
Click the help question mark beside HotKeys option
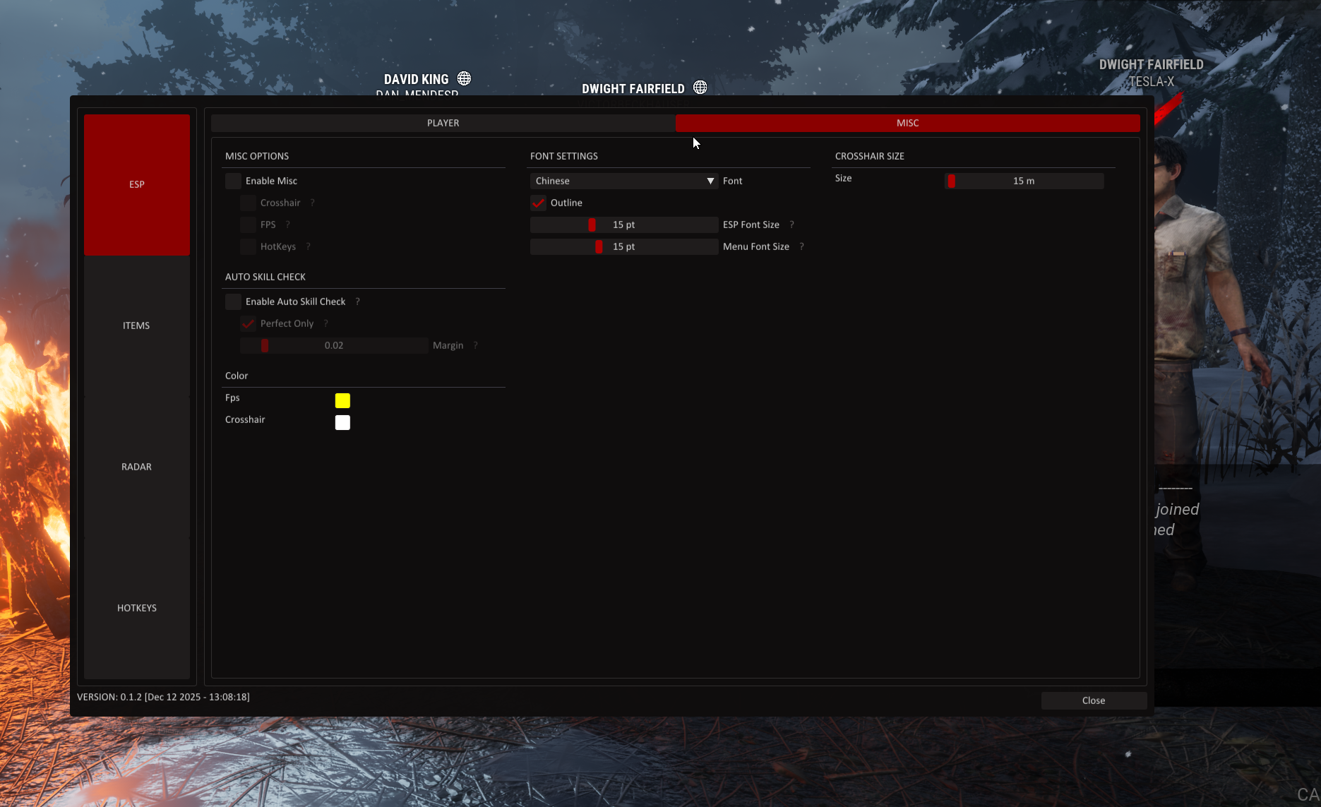coord(308,246)
